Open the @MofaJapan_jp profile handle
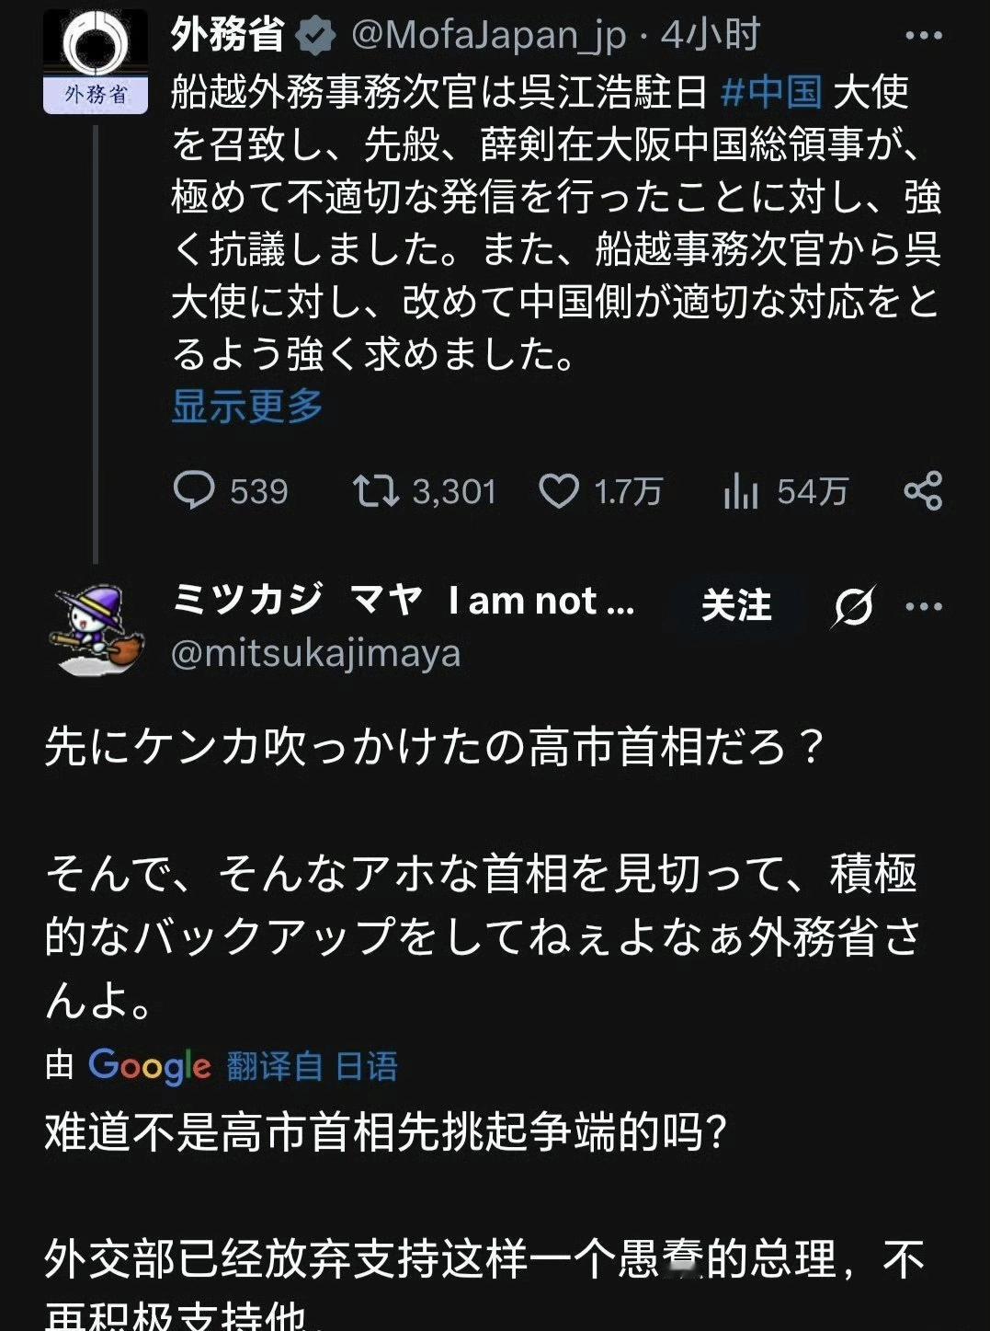 (x=488, y=36)
